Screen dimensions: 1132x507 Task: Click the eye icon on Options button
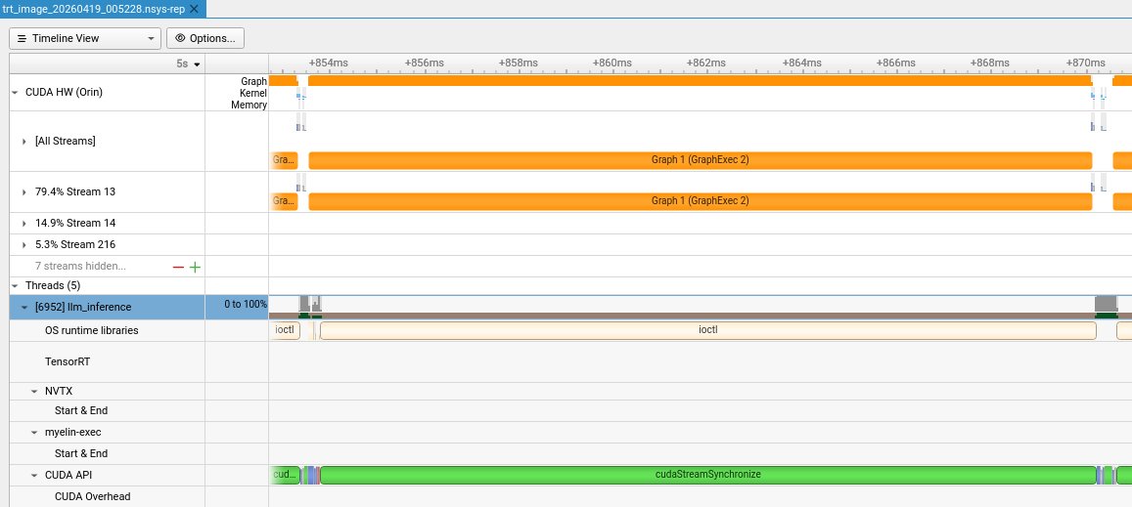point(180,38)
